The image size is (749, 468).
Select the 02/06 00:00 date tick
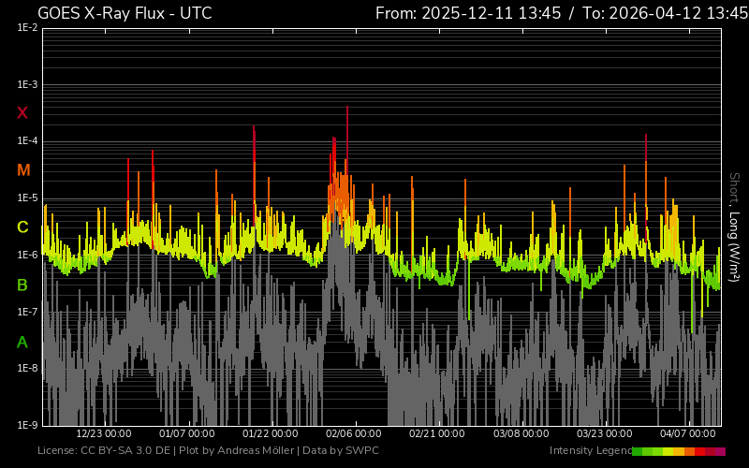point(353,434)
